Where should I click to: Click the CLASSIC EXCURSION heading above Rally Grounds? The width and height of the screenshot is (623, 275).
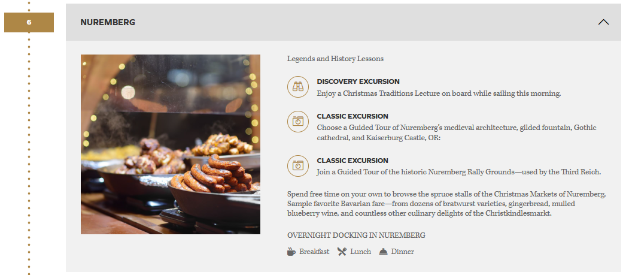(352, 161)
